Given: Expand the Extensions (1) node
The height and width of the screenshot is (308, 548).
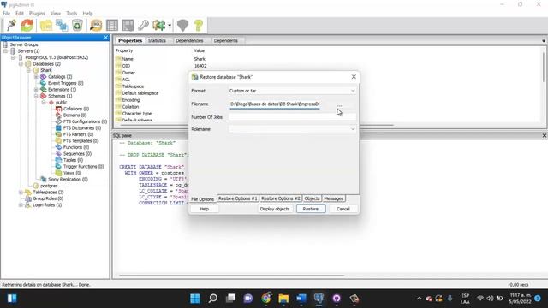Looking at the screenshot, I should [36, 89].
